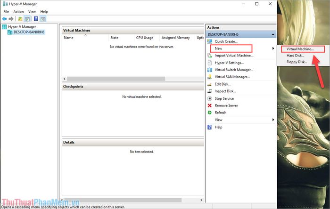Open the blue Help toolbar icon

click(36, 19)
